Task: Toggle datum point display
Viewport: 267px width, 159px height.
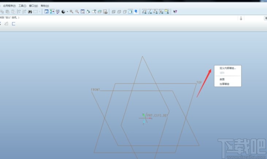Action: (156, 12)
